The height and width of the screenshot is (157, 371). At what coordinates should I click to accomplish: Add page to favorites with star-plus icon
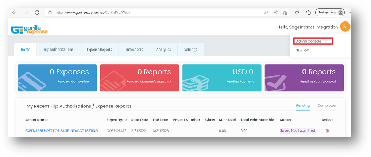pyautogui.click(x=285, y=12)
